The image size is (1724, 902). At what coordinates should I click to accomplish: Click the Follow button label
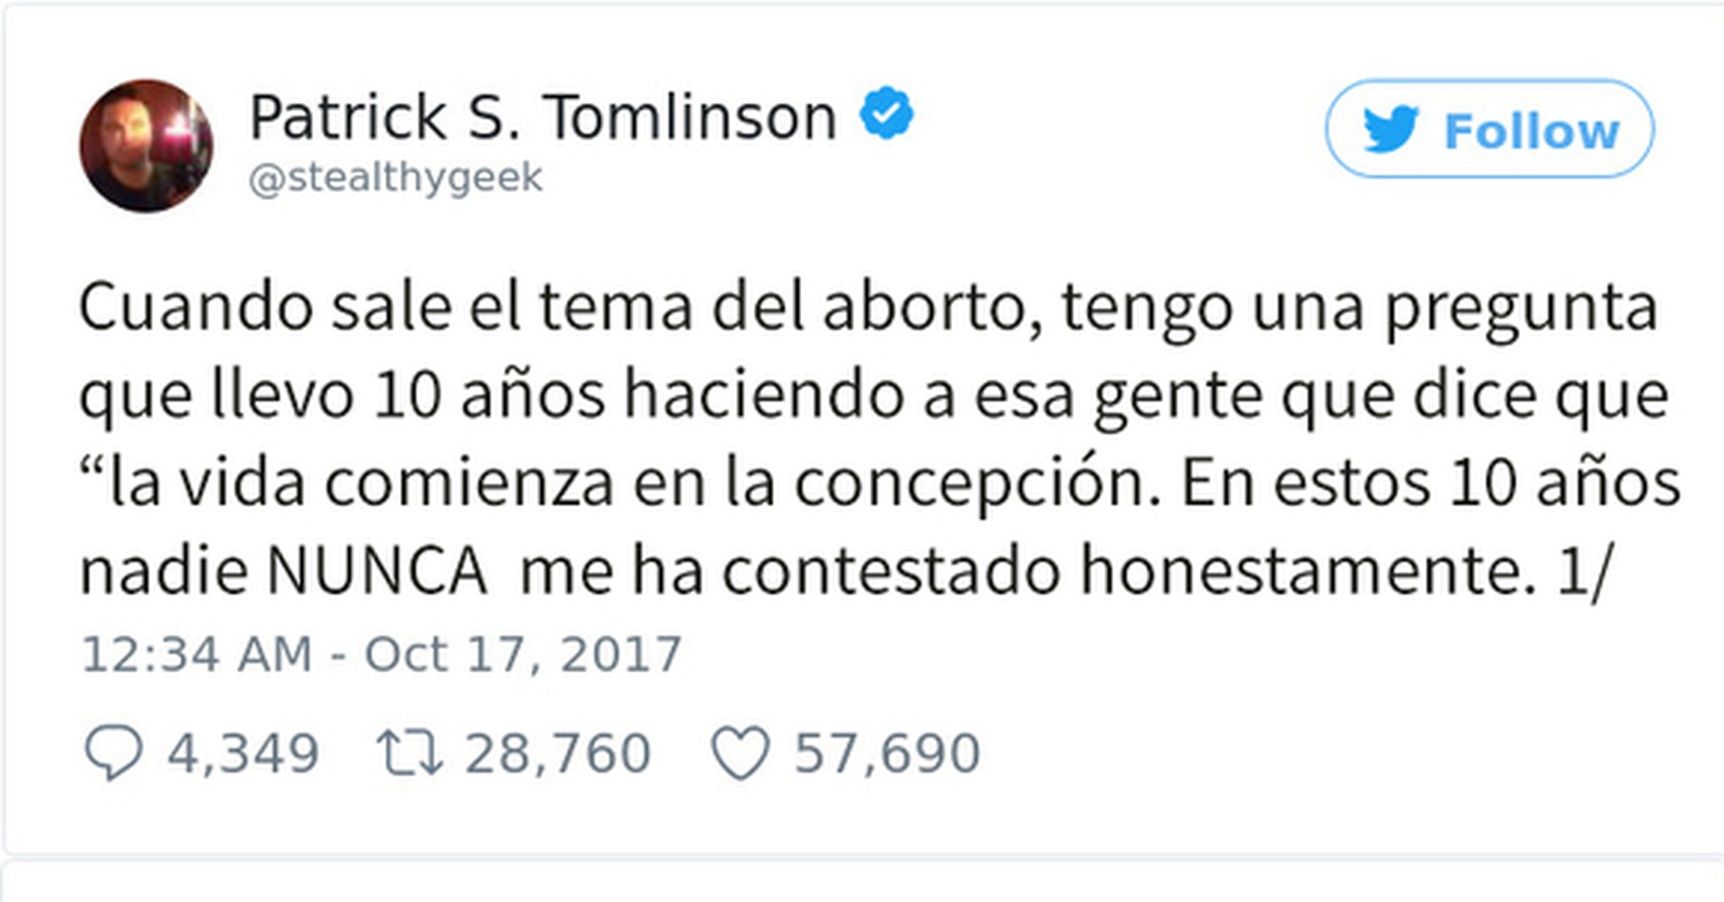tap(1531, 131)
